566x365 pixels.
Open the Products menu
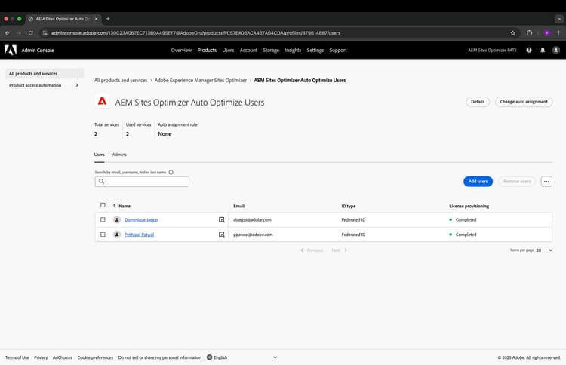[x=207, y=50]
